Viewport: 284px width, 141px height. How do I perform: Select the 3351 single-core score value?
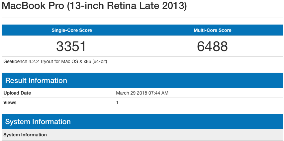[x=71, y=46]
